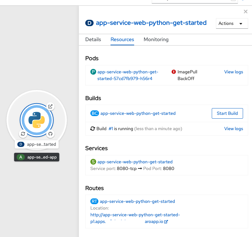Click the green A application badge
The image size is (252, 237).
click(x=21, y=157)
